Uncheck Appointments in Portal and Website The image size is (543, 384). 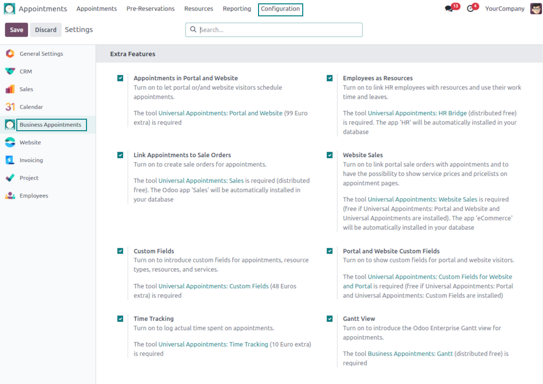pos(120,78)
